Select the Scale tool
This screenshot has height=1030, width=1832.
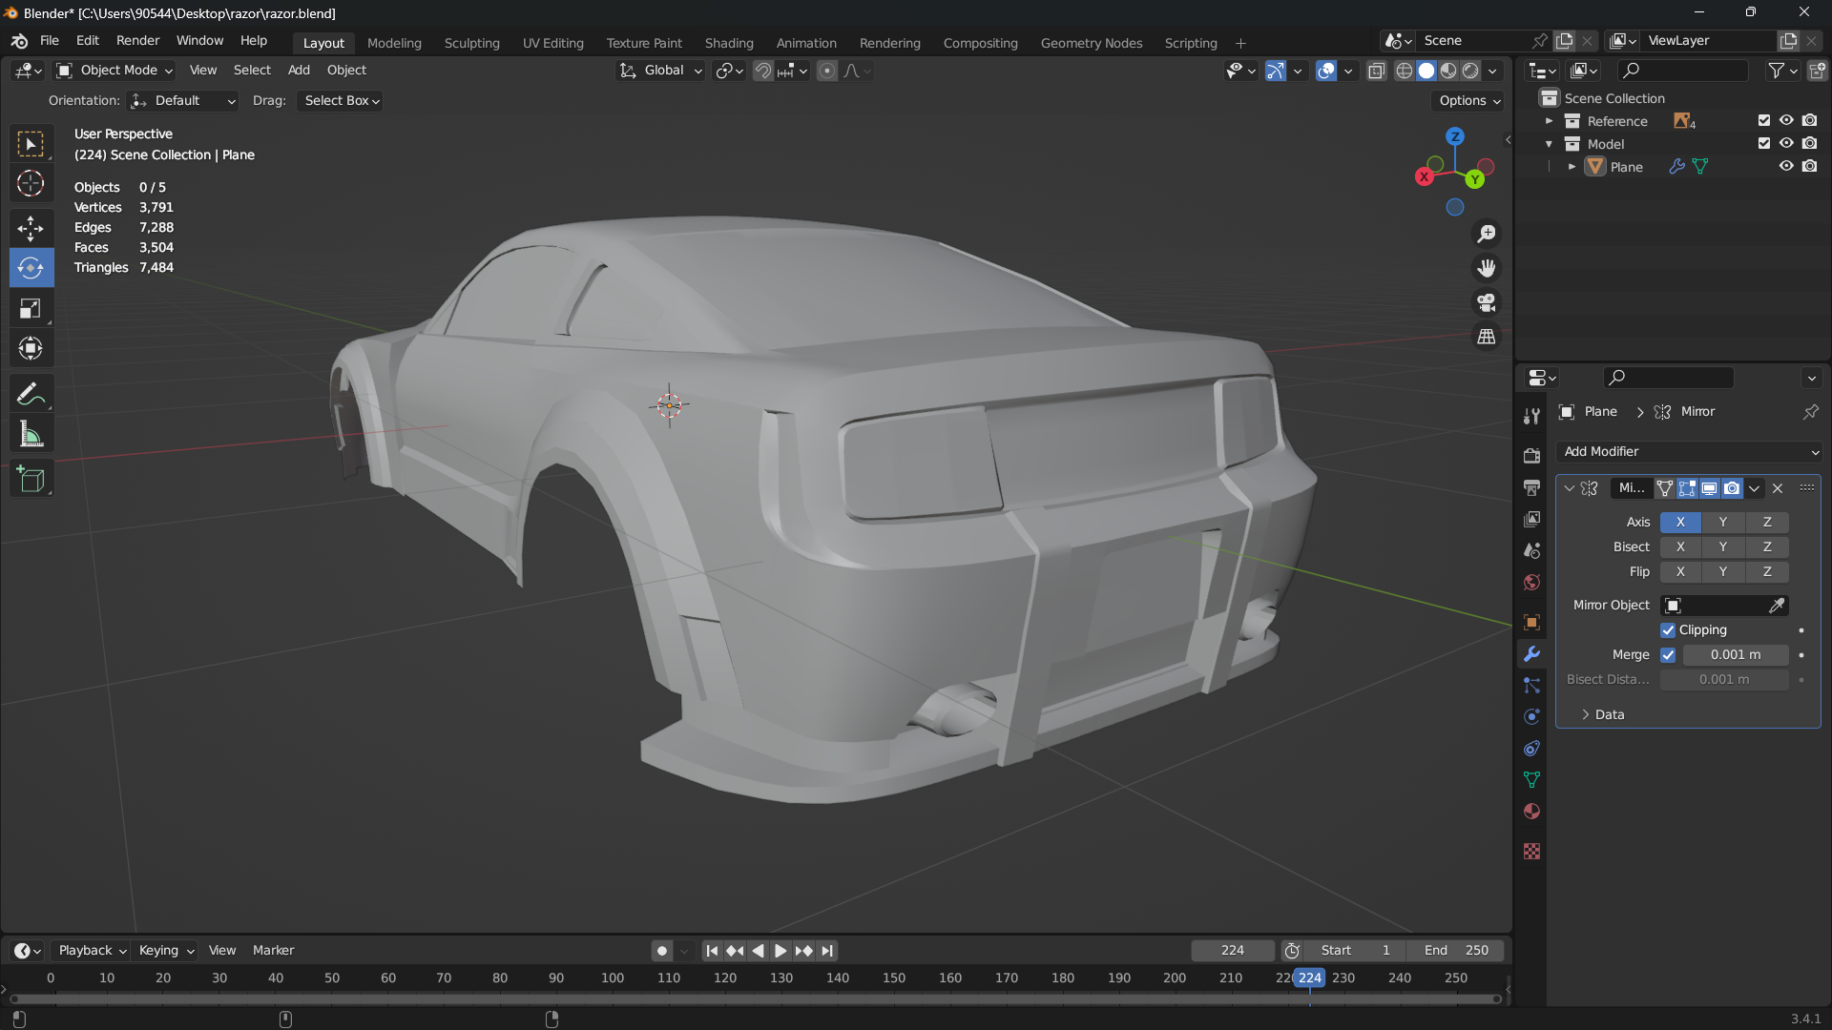[31, 308]
